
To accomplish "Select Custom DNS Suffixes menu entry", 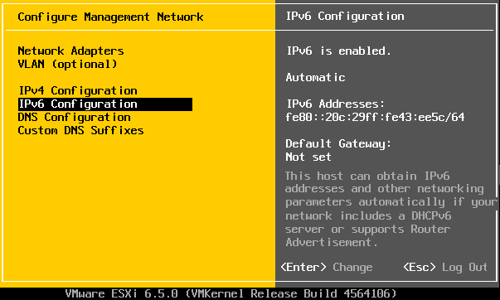I will click(80, 130).
